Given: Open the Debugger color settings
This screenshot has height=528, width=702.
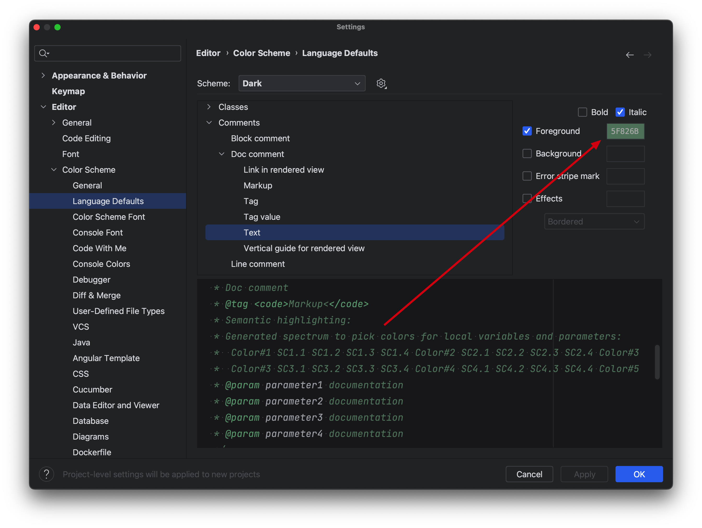Looking at the screenshot, I should 91,279.
